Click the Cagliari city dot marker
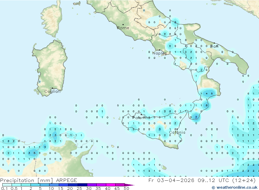The height and width of the screenshot is (190, 259). point(52,88)
